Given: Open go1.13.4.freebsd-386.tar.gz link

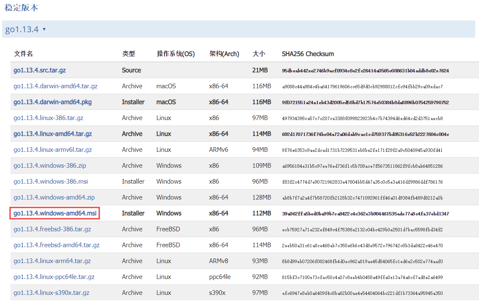Looking at the screenshot, I should click(x=52, y=229).
